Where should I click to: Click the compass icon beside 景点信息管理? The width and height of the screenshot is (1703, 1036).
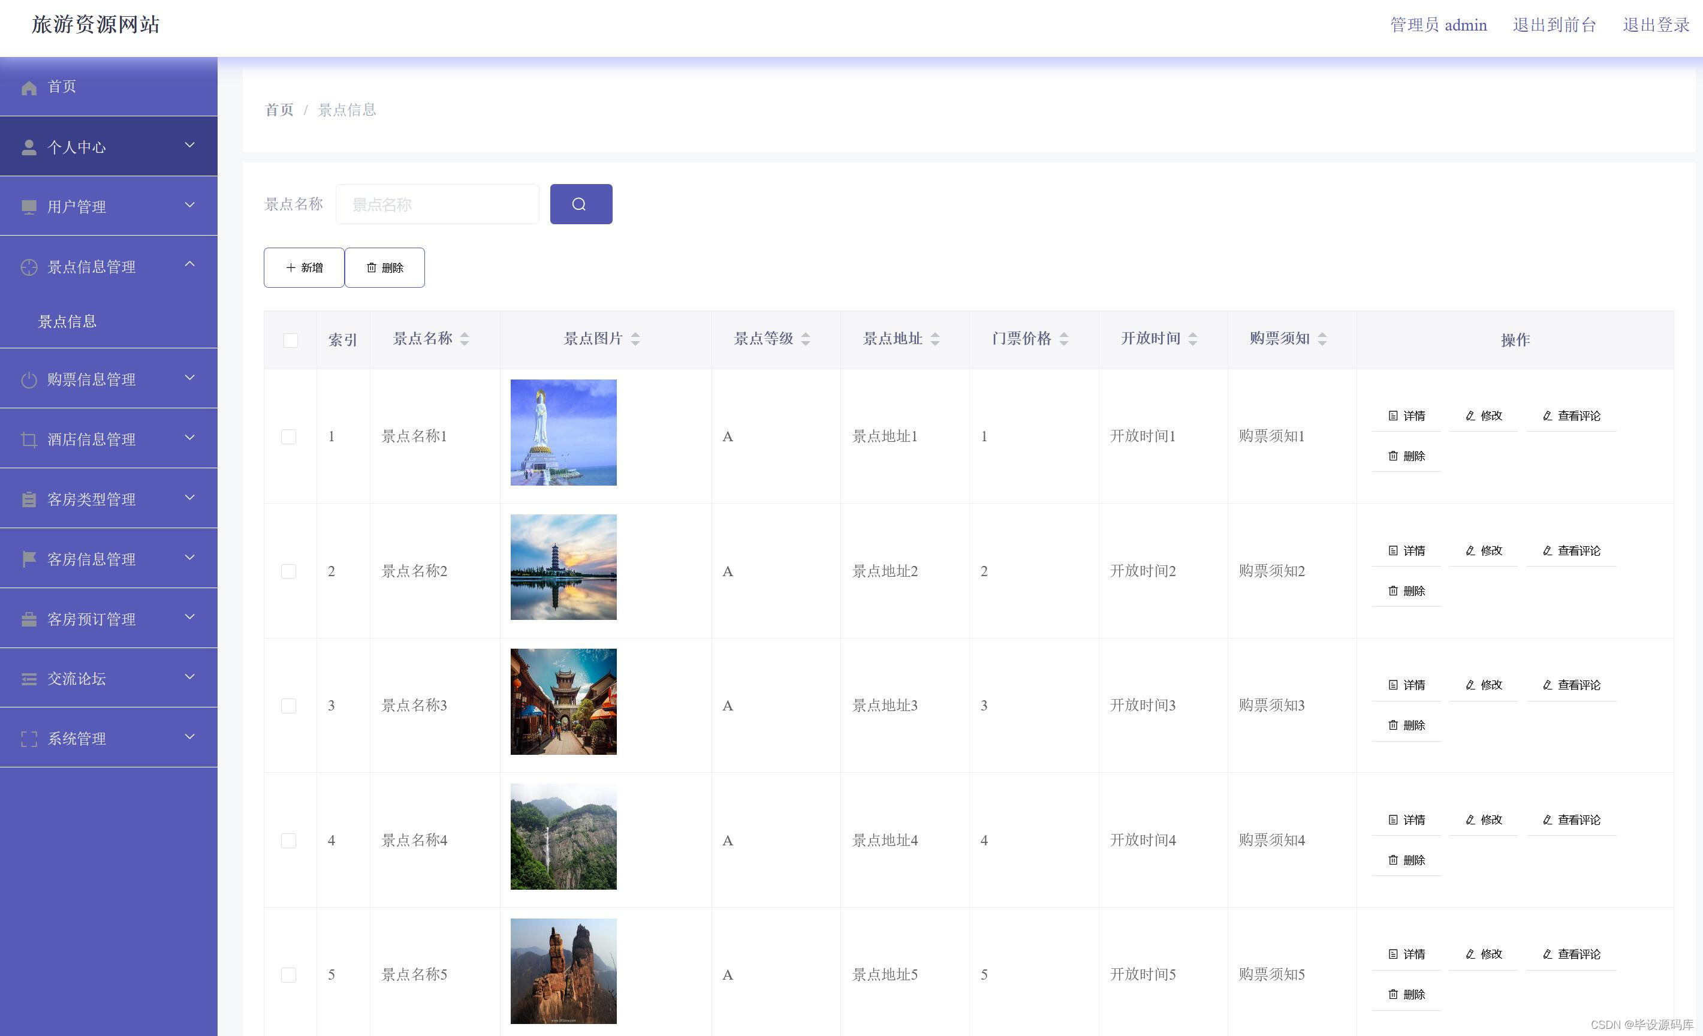(28, 267)
